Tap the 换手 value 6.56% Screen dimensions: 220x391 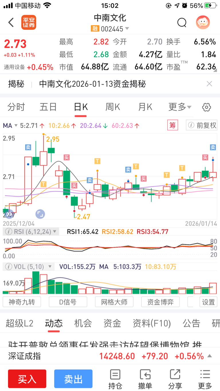click(205, 42)
